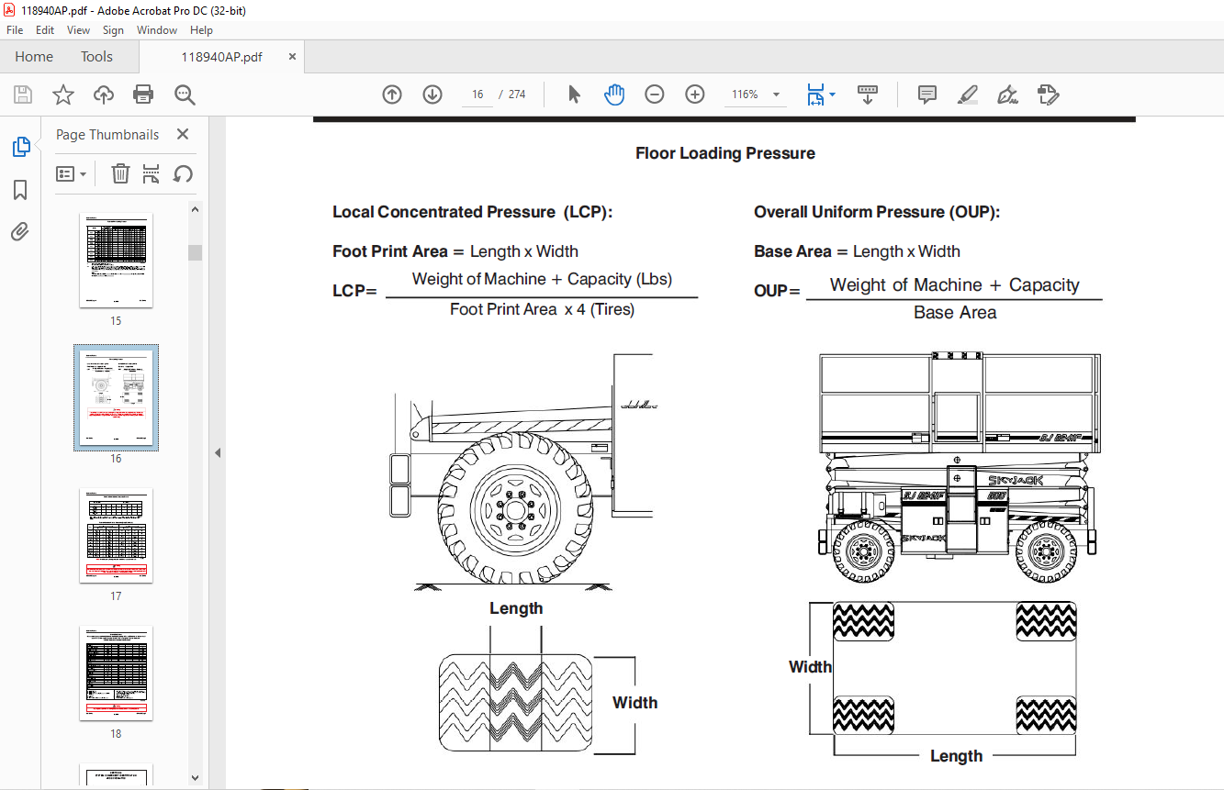This screenshot has height=790, width=1224.
Task: Open the Page Thumbnails sidebar icon
Action: point(20,147)
